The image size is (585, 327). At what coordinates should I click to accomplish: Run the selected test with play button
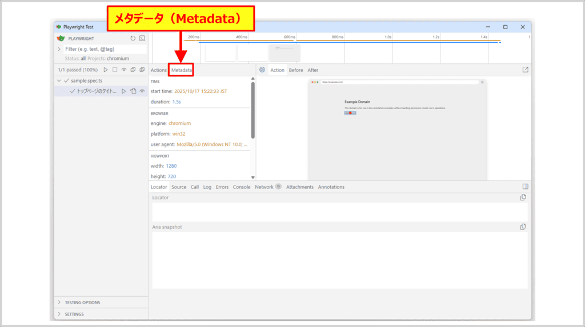(124, 91)
